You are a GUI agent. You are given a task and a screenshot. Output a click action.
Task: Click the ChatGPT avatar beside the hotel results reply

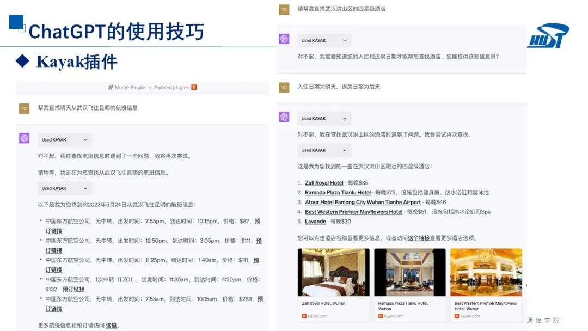(x=284, y=117)
